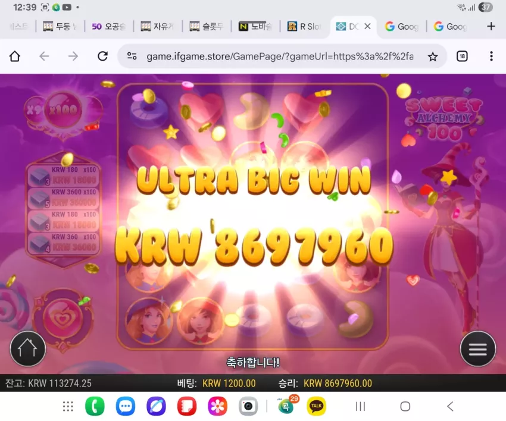Switch to the 두둥 tab
Viewport: 506px width, 421px height.
(60, 26)
